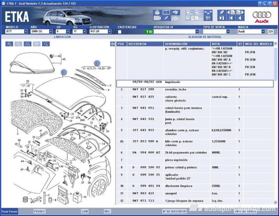Click the Búsqueda IV input field
The height and width of the screenshot is (216, 279).
point(174,32)
